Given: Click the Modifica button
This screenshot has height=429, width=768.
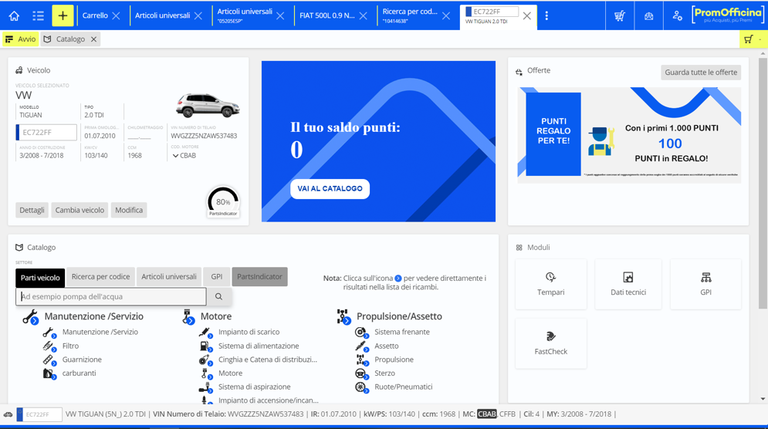Looking at the screenshot, I should (x=129, y=210).
